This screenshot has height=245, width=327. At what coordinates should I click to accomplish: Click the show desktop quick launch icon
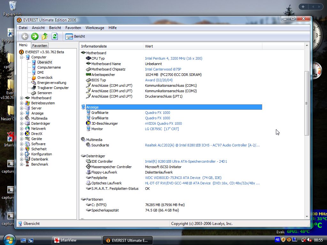click(23, 240)
